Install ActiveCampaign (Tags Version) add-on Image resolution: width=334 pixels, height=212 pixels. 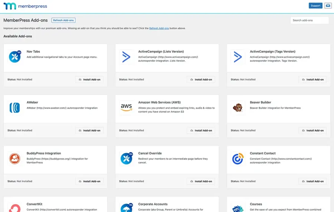pyautogui.click(x=312, y=79)
